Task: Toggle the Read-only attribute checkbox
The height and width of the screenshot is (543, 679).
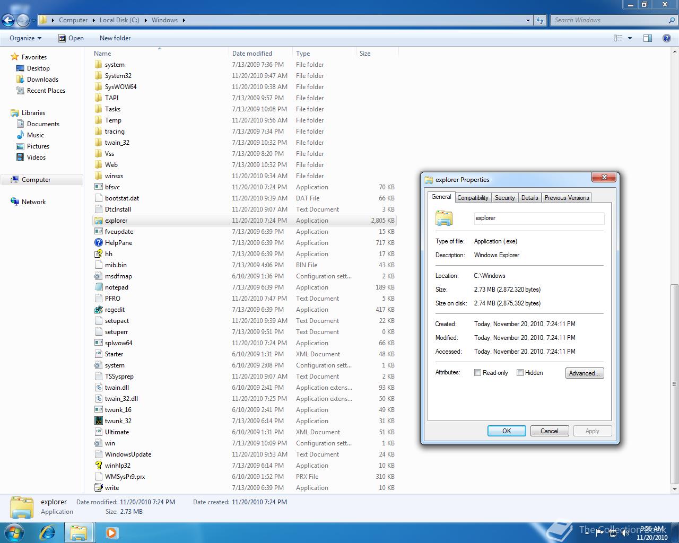Action: click(477, 373)
